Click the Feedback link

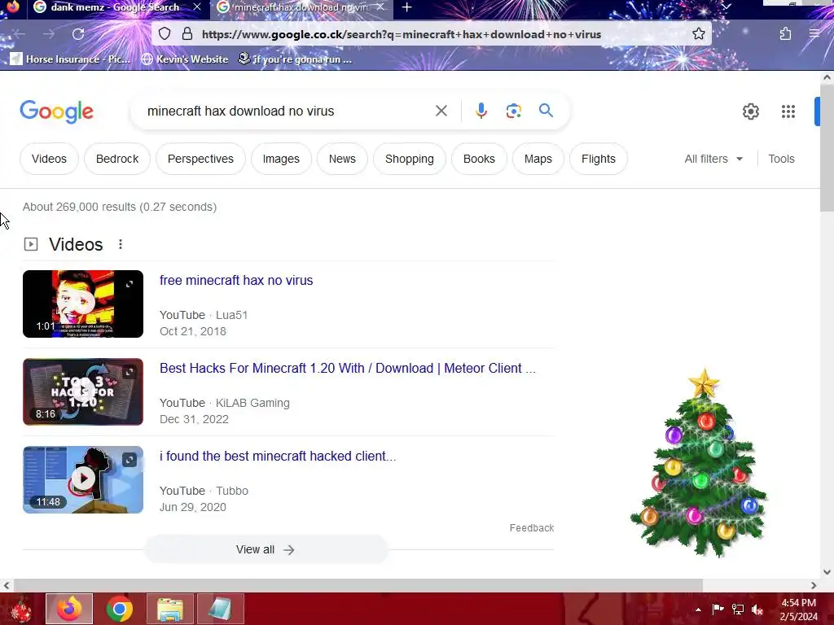pyautogui.click(x=531, y=527)
